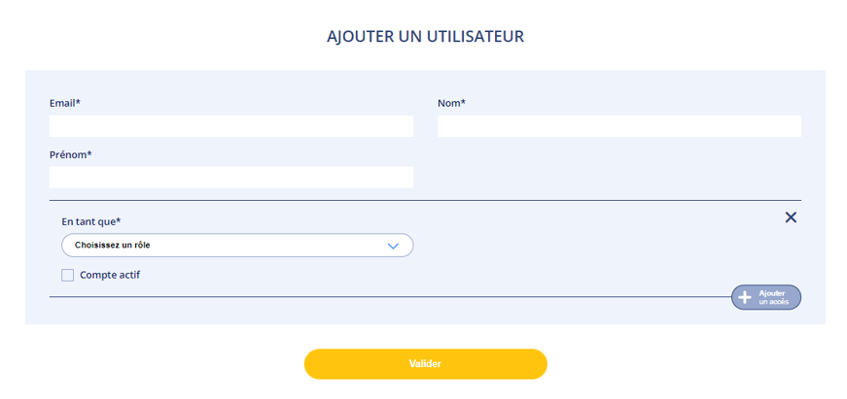Focus the Nom input field
Screen dimensions: 847x399
(x=619, y=126)
